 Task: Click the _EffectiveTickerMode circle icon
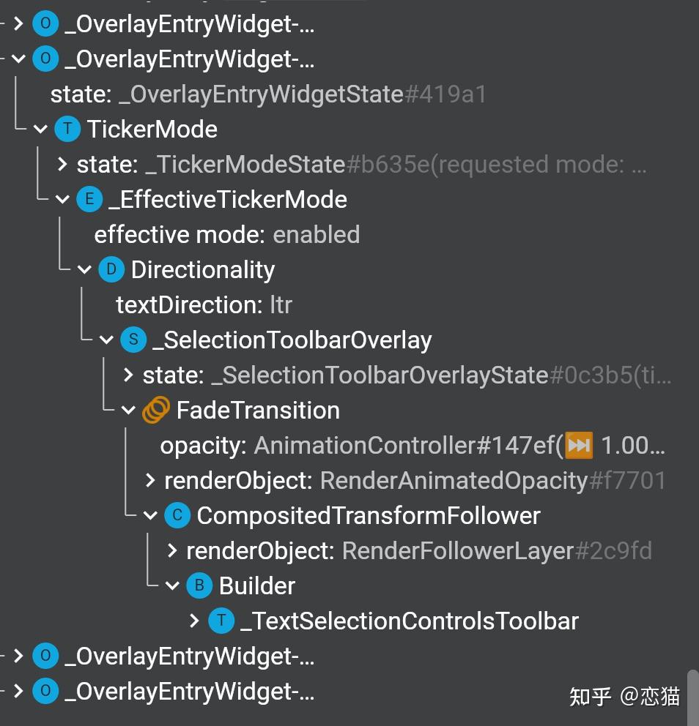(89, 199)
